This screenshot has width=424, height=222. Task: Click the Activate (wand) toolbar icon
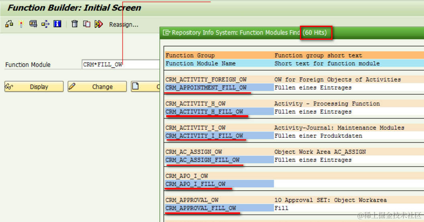click(x=21, y=24)
